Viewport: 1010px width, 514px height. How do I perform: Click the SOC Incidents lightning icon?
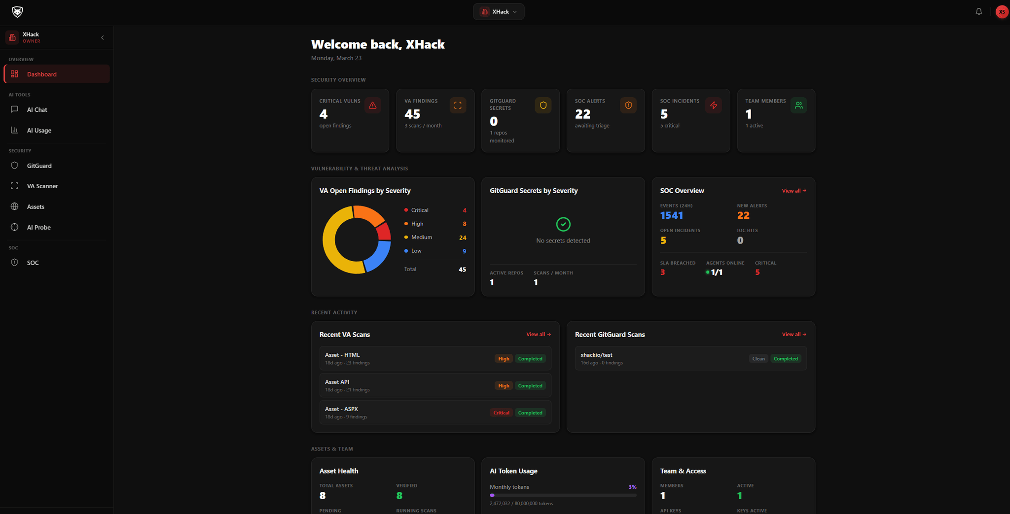[714, 105]
